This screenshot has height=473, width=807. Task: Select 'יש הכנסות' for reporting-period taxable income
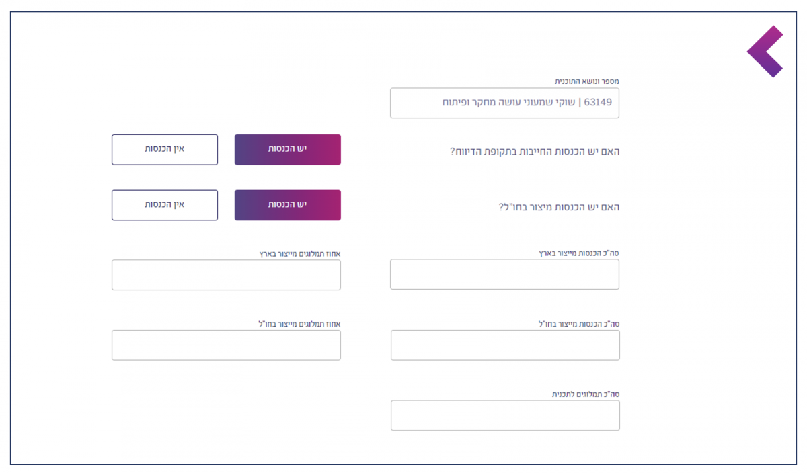(x=287, y=149)
